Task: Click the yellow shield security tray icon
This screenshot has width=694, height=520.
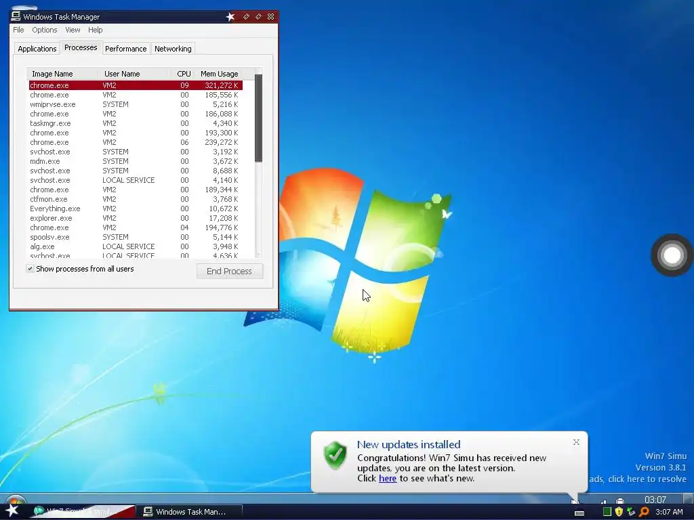Action: click(x=619, y=512)
